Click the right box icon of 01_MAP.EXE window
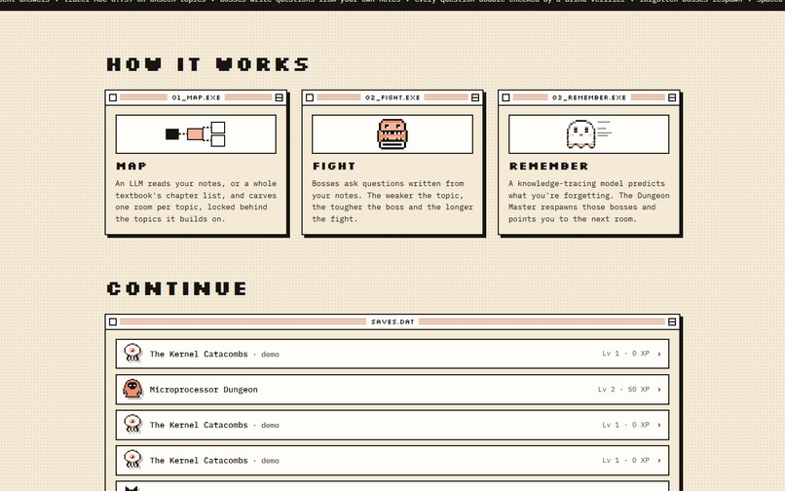 279,97
